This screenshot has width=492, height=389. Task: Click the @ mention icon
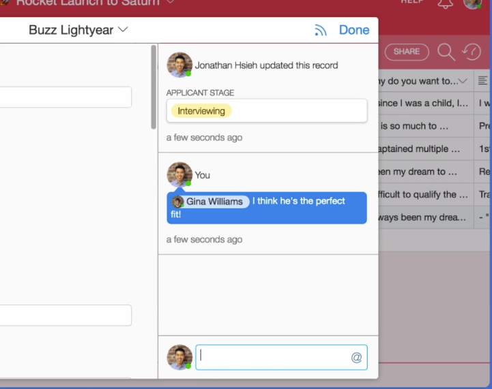coord(356,357)
